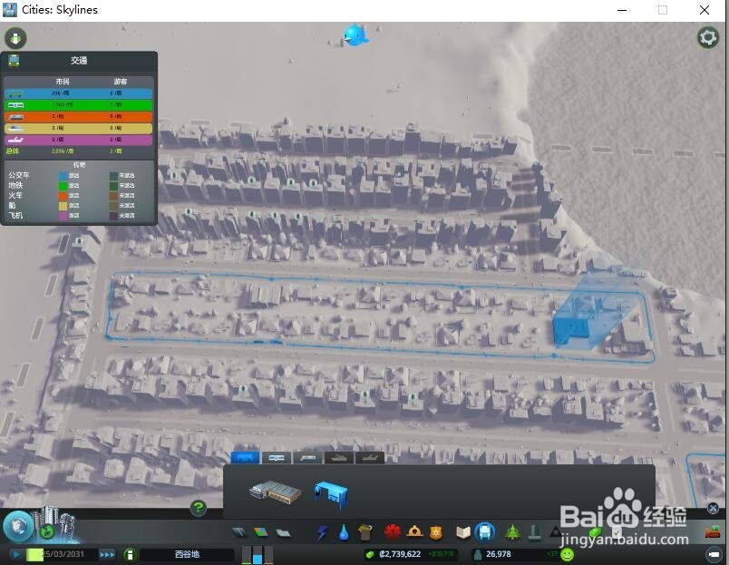
Task: Open the Economy money icon
Action: [595, 532]
